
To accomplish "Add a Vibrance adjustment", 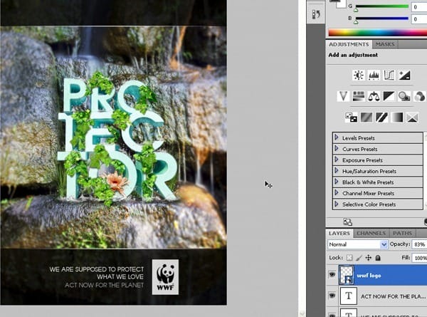I will pyautogui.click(x=343, y=96).
